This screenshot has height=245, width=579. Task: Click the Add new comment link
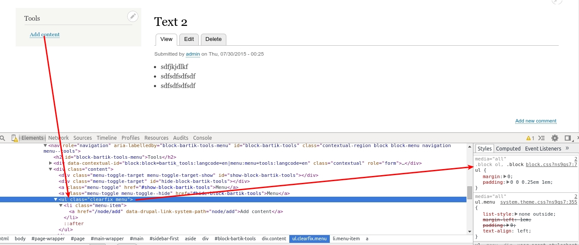[x=536, y=121]
